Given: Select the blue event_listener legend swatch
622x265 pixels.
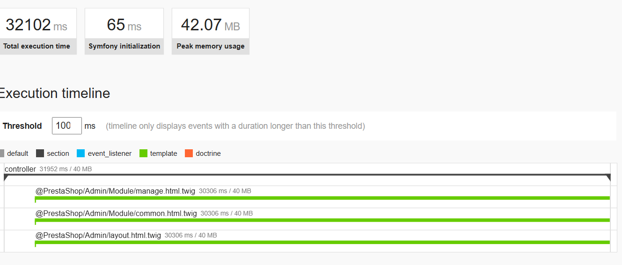Looking at the screenshot, I should click(x=80, y=153).
